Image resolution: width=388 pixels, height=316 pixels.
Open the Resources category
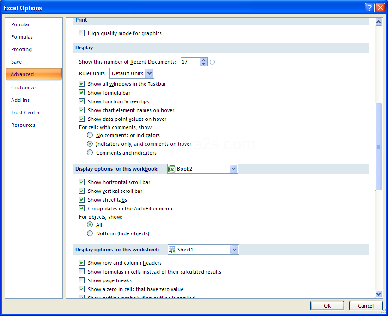click(34, 125)
